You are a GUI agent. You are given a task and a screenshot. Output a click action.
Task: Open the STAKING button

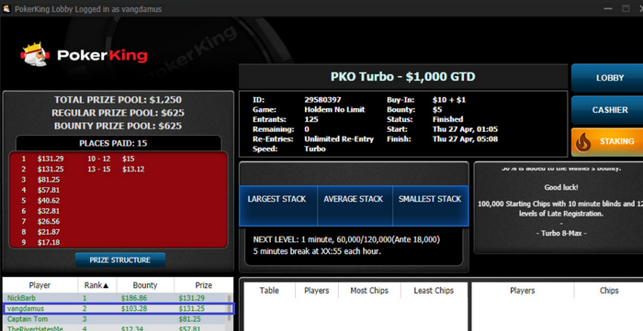click(607, 141)
